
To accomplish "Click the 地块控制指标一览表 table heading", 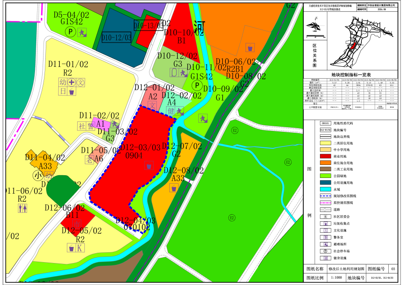I will click(351, 75).
